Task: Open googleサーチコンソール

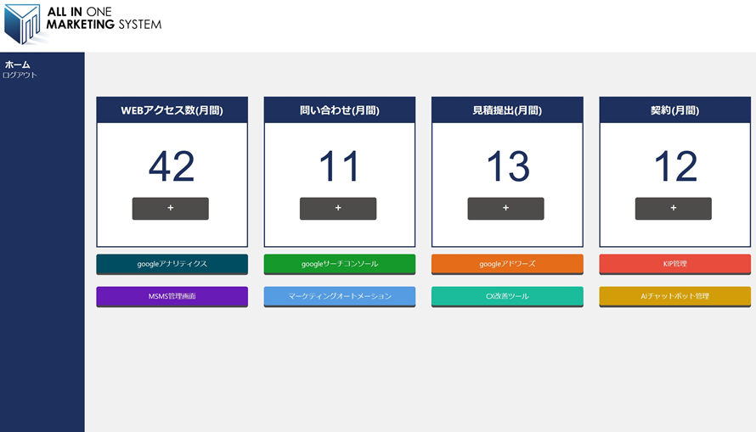Action: (x=340, y=265)
